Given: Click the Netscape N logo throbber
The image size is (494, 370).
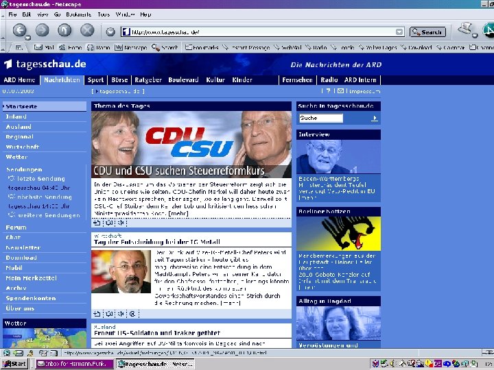Looking at the screenshot, I should [489, 30].
